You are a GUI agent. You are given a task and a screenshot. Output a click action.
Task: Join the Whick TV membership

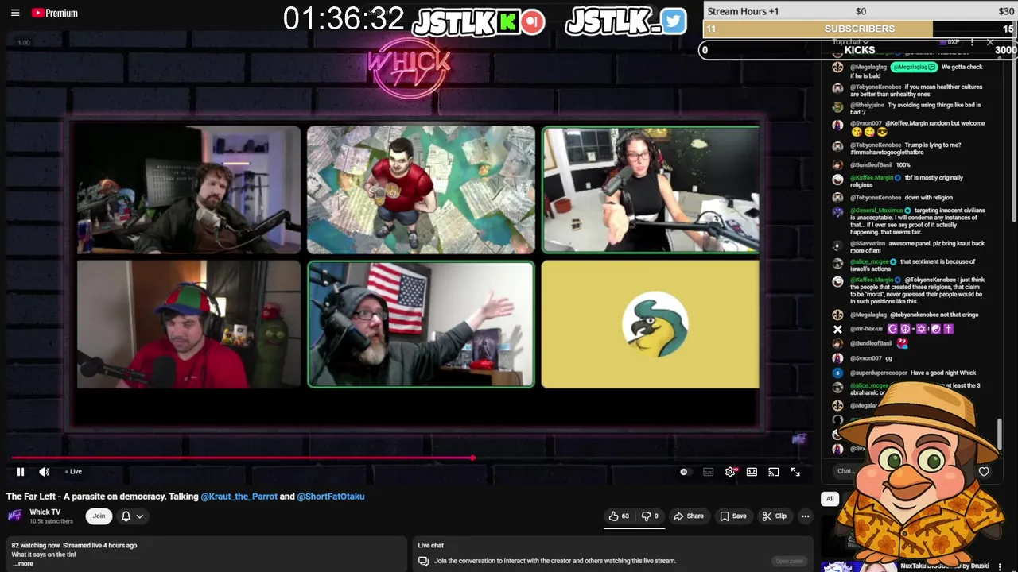tap(99, 516)
